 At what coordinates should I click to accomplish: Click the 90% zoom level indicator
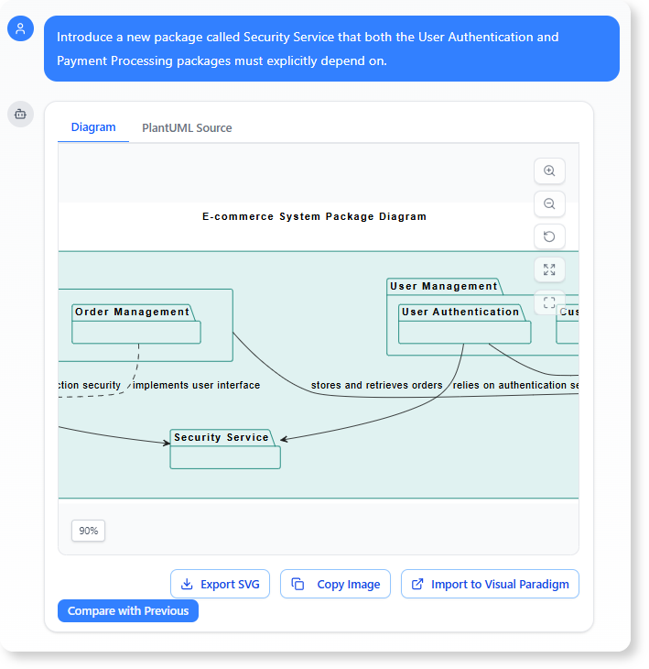[x=89, y=531]
